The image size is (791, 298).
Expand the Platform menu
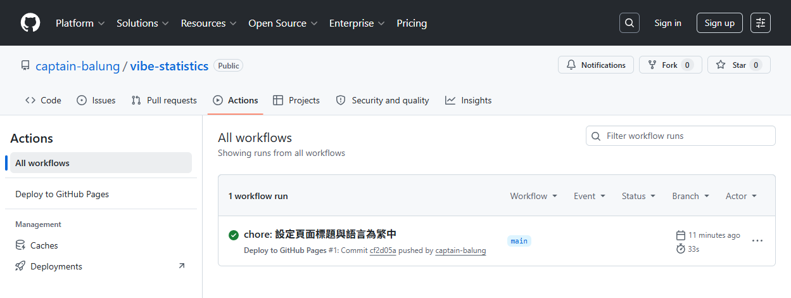[80, 23]
